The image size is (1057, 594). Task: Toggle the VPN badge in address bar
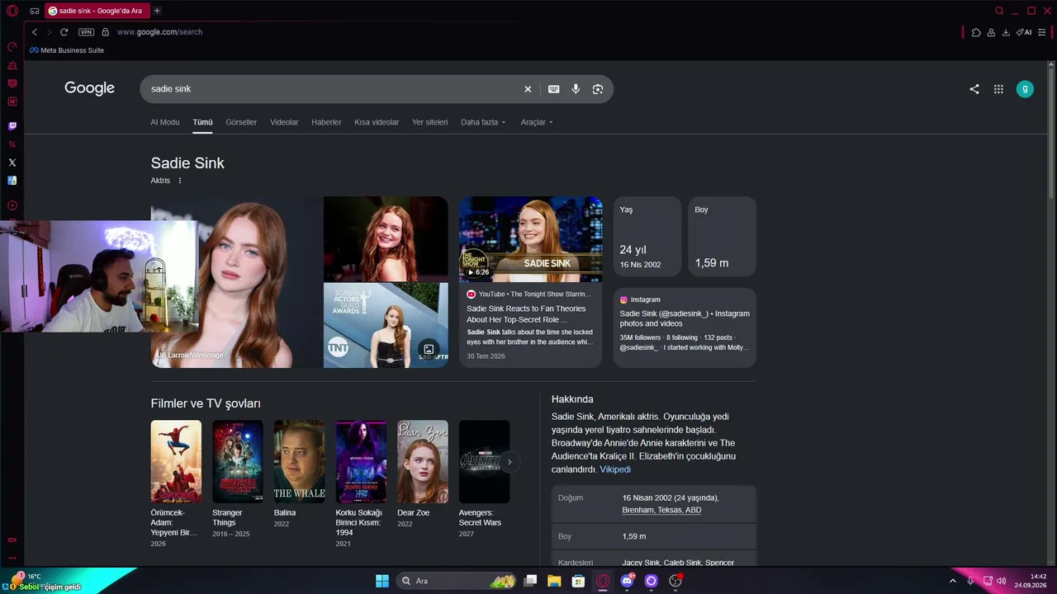click(86, 32)
